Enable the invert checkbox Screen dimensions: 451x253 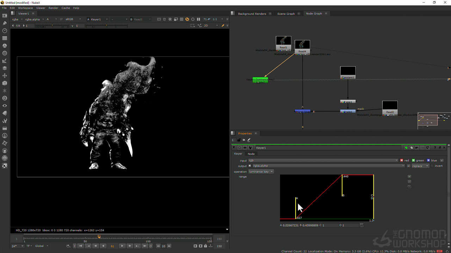[x=432, y=166]
